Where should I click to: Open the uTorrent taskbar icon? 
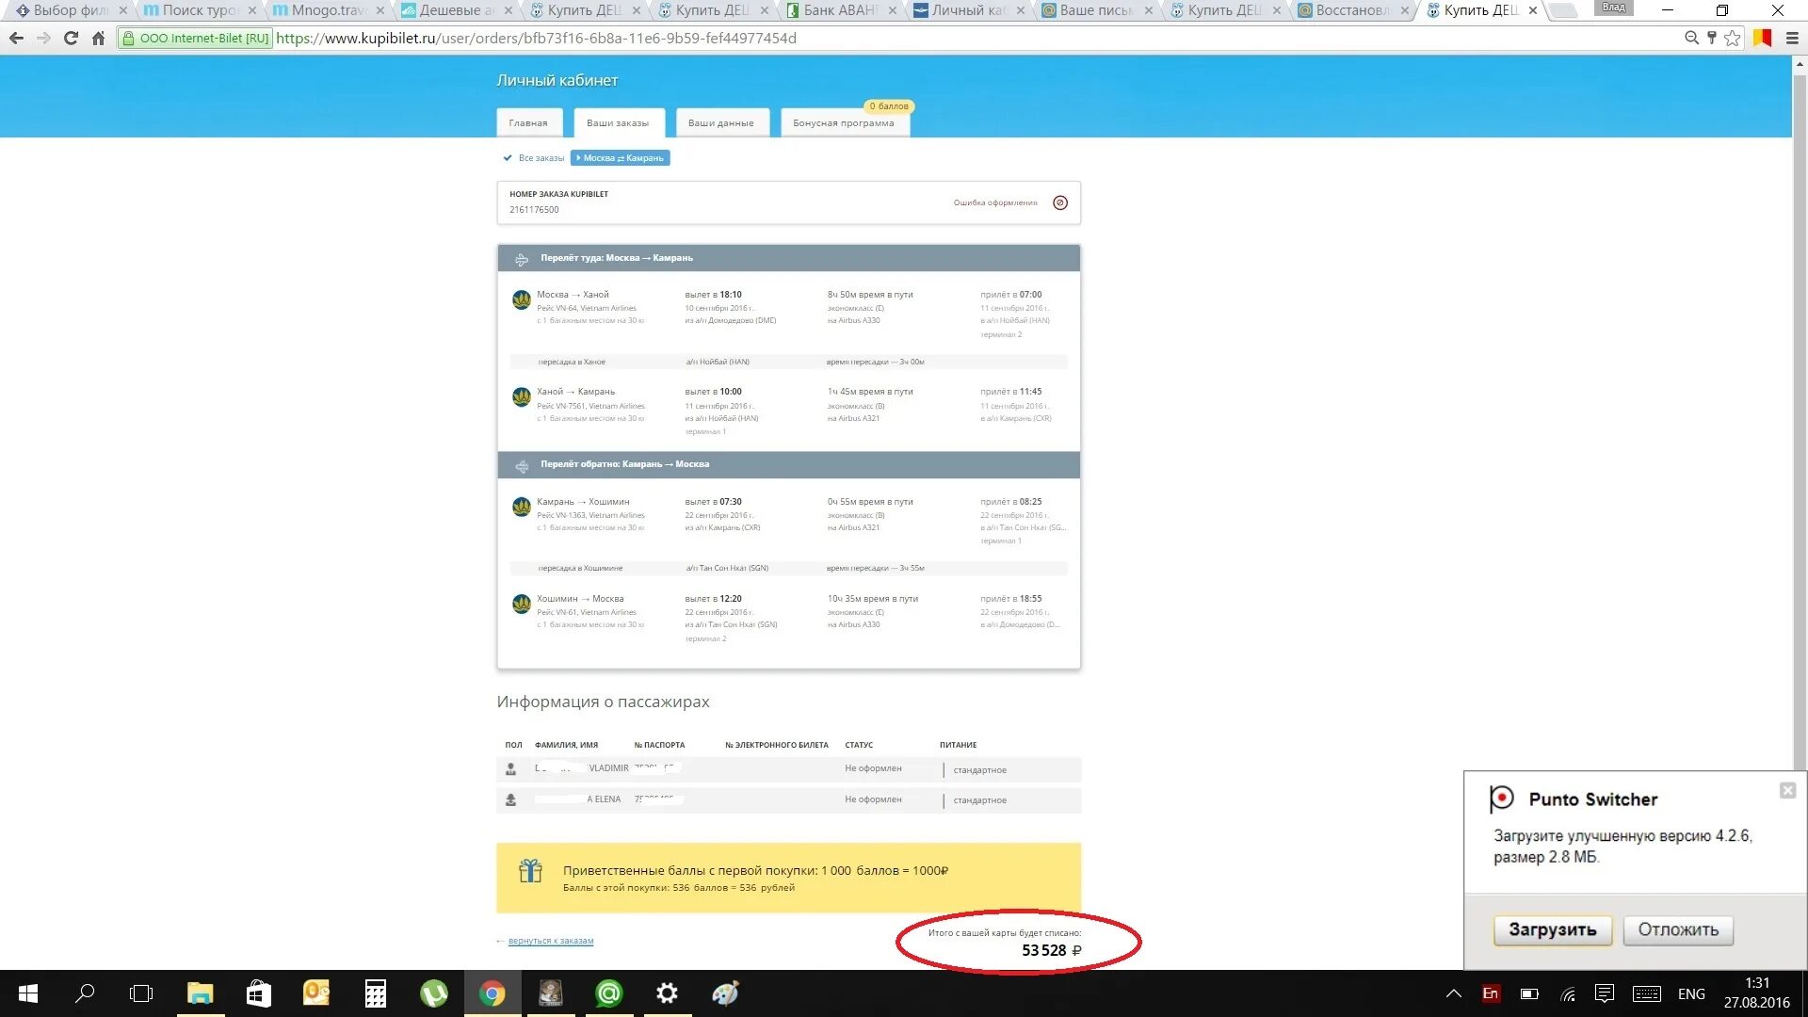[433, 993]
